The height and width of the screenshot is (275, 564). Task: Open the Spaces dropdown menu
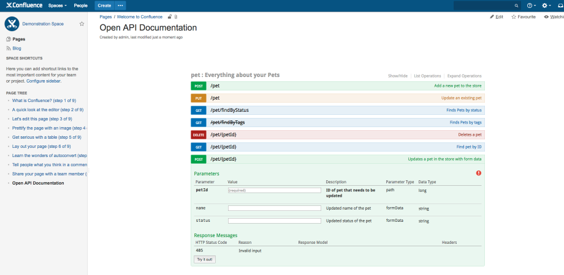(x=58, y=5)
